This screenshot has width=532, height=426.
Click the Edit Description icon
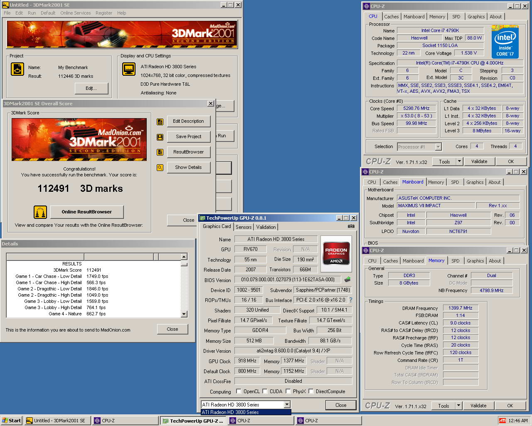coord(160,122)
